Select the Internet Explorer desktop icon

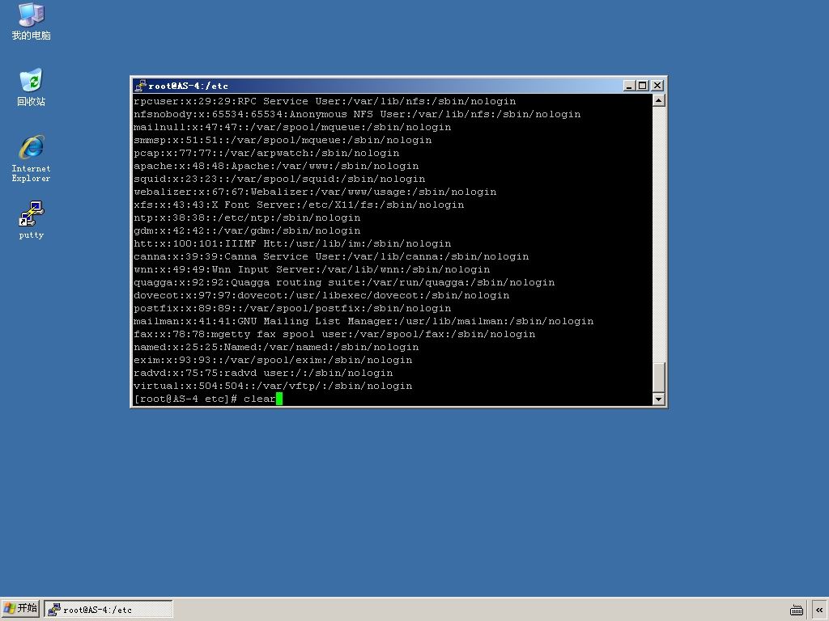[x=32, y=158]
